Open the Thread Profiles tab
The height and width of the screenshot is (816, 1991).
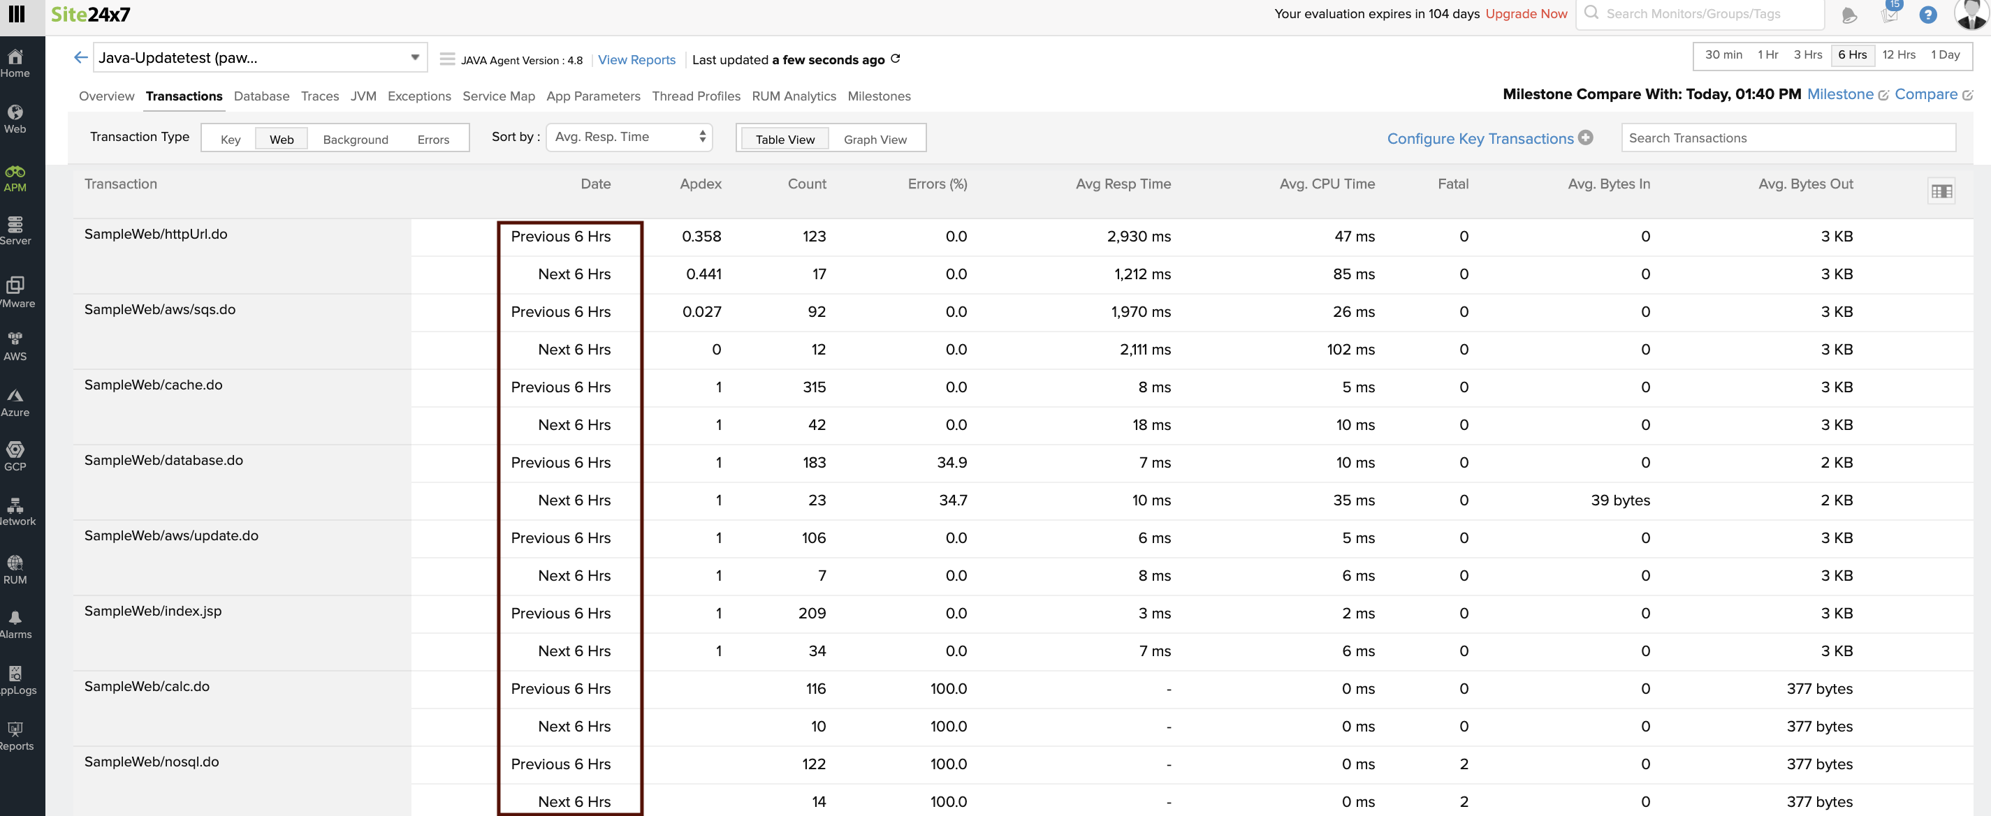[x=696, y=96]
